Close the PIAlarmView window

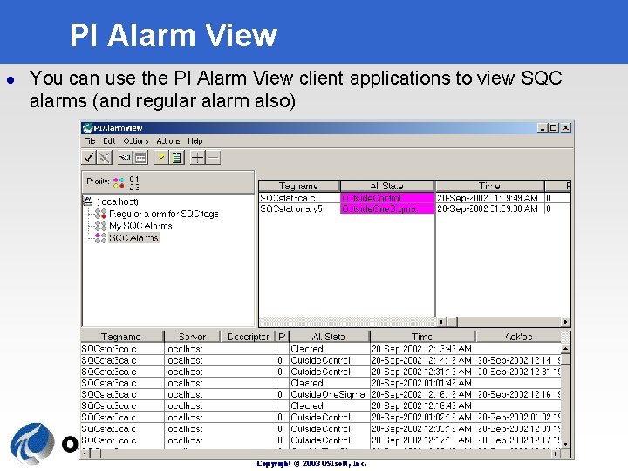(565, 127)
